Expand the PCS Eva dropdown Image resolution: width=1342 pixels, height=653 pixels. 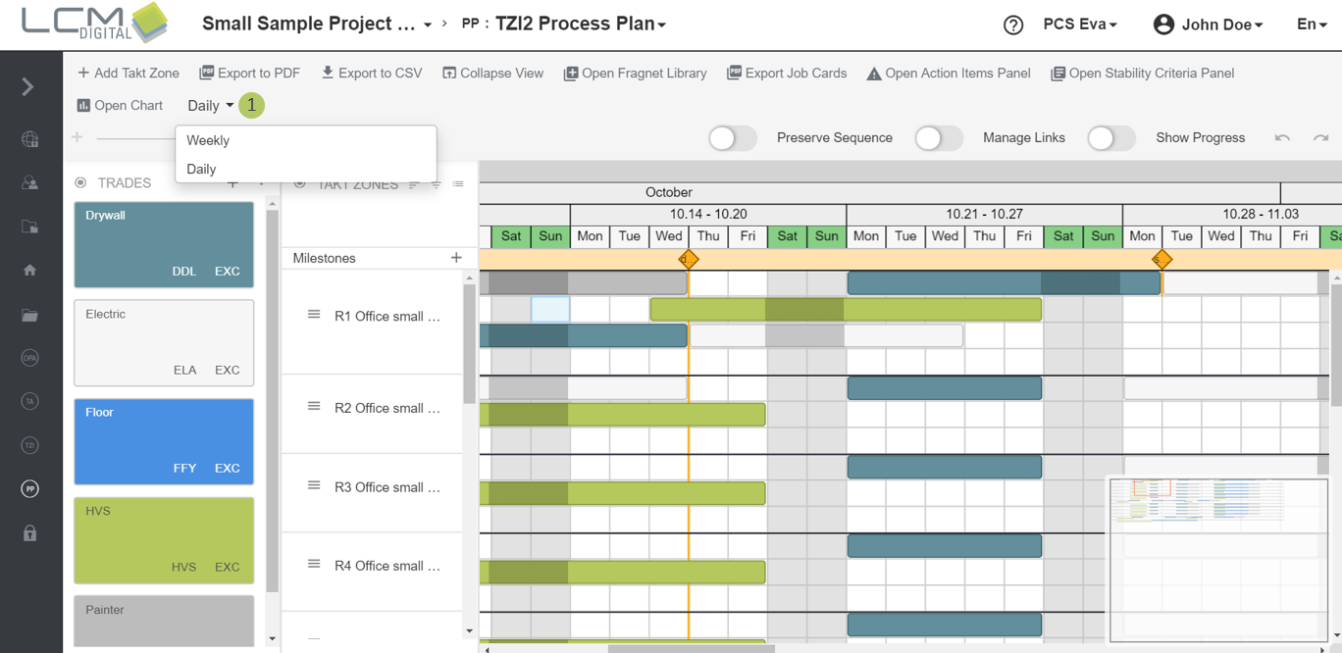tap(1079, 25)
